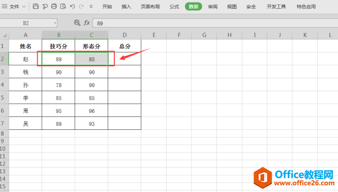Switch to the 视图 tab
This screenshot has width=338, height=192.
coord(232,7)
